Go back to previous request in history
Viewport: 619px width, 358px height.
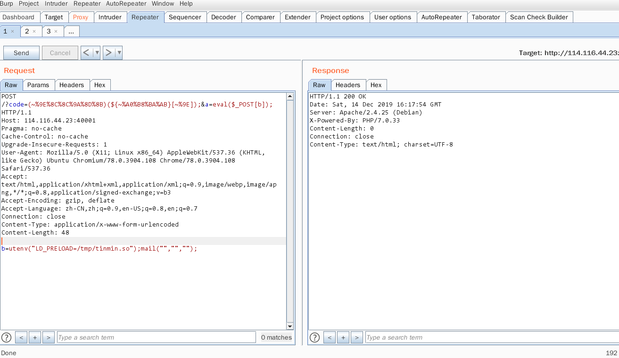tap(86, 53)
